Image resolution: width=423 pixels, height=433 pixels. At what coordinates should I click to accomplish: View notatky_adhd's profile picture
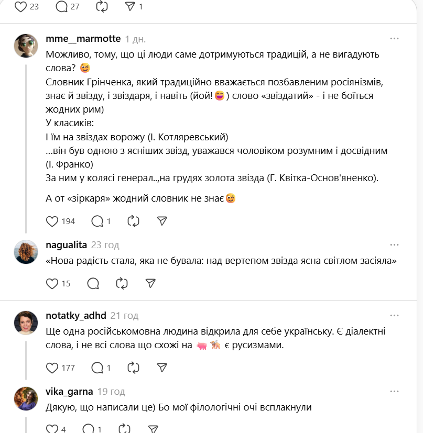point(26,323)
